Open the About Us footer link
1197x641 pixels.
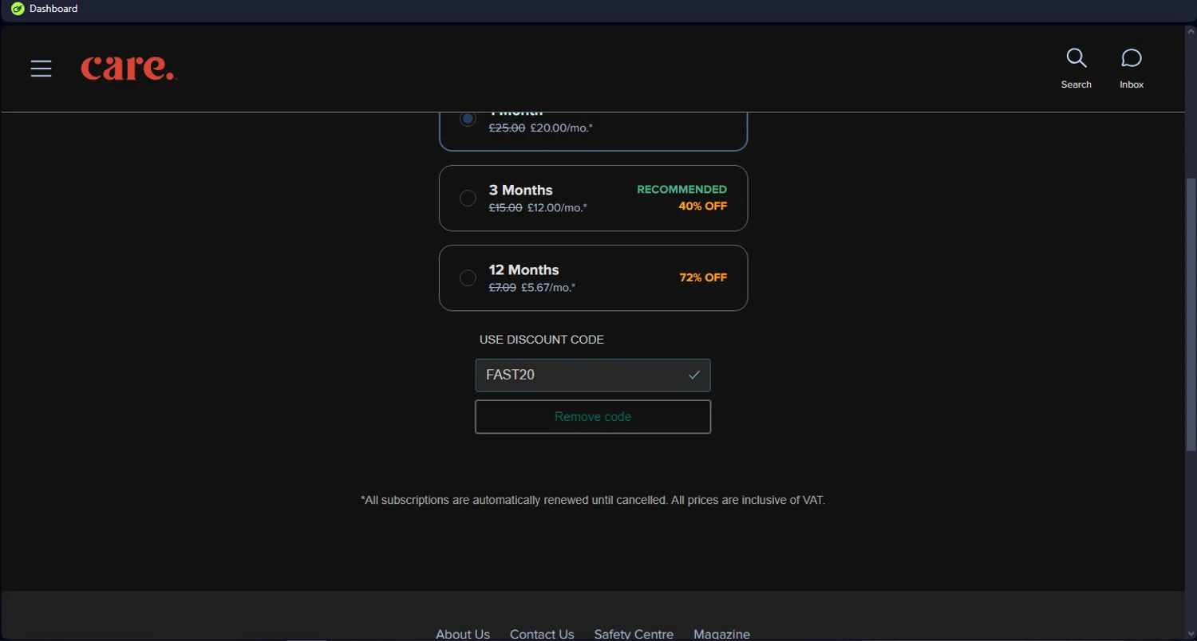click(463, 635)
